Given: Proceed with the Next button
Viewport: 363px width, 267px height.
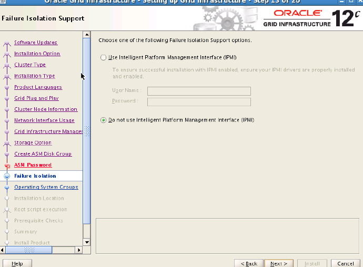Looking at the screenshot, I should pyautogui.click(x=279, y=263).
